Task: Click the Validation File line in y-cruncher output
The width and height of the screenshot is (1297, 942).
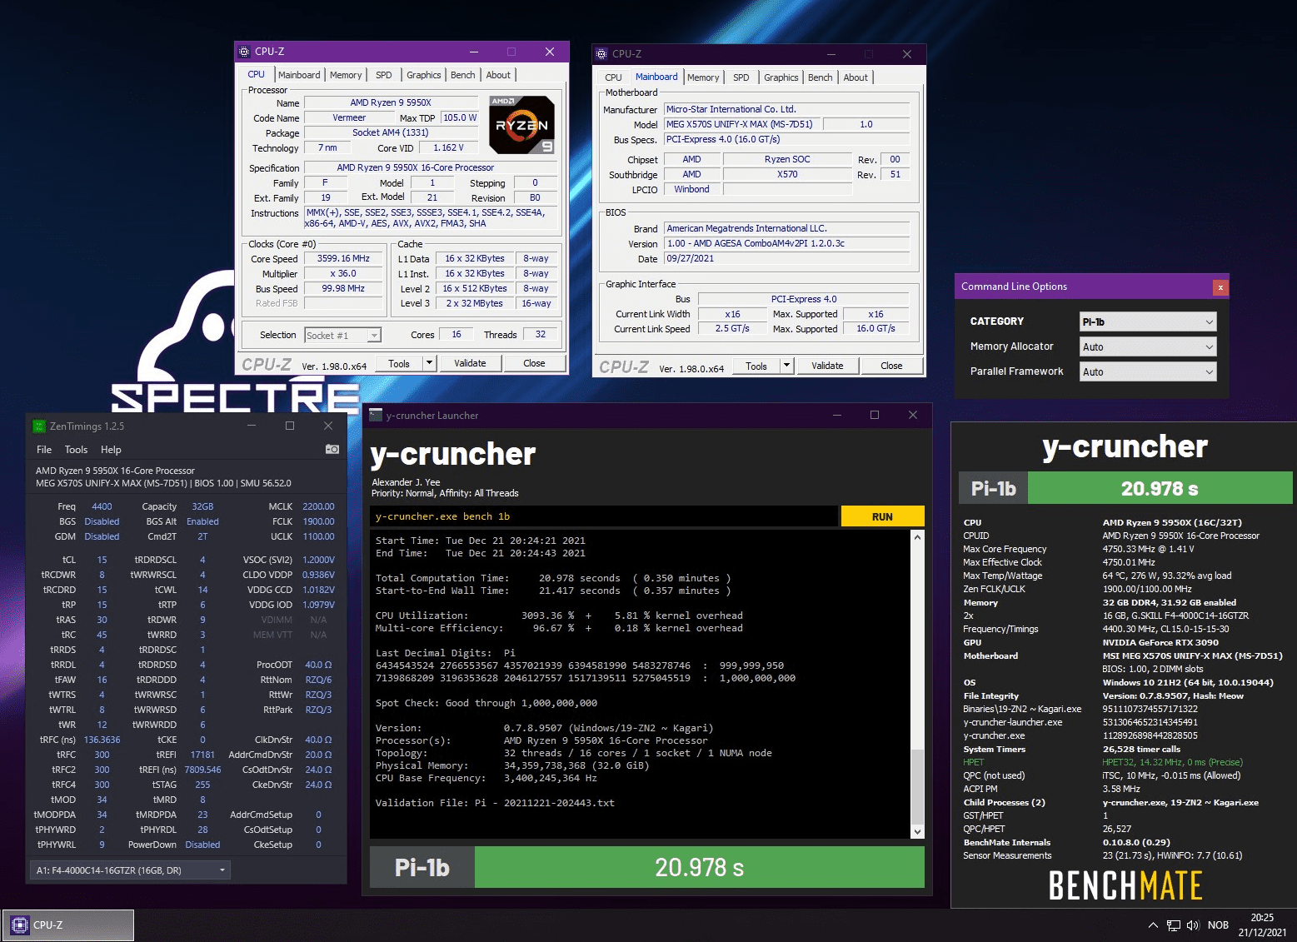Action: 495,803
